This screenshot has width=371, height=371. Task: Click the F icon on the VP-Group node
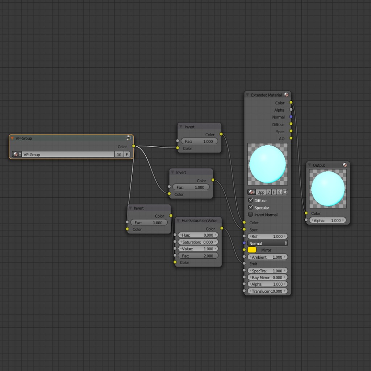pyautogui.click(x=128, y=154)
